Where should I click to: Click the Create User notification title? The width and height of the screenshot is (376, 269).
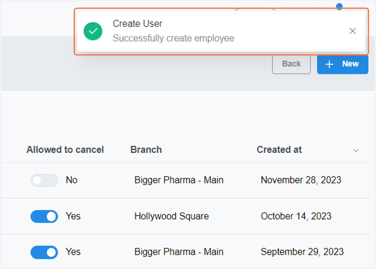coord(138,23)
